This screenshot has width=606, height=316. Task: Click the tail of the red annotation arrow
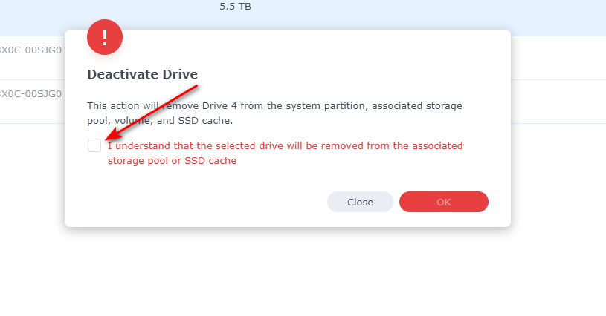(195, 87)
